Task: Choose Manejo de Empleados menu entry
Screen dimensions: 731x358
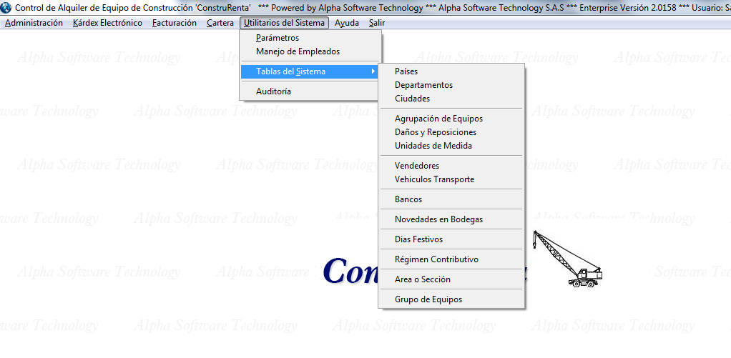Action: (298, 51)
